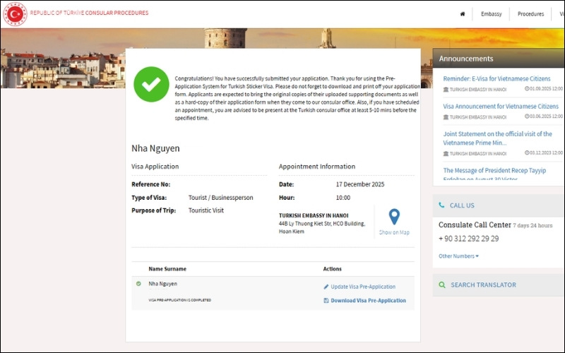Image resolution: width=565 pixels, height=353 pixels.
Task: Expand the Other Numbers dropdown
Action: pyautogui.click(x=458, y=256)
